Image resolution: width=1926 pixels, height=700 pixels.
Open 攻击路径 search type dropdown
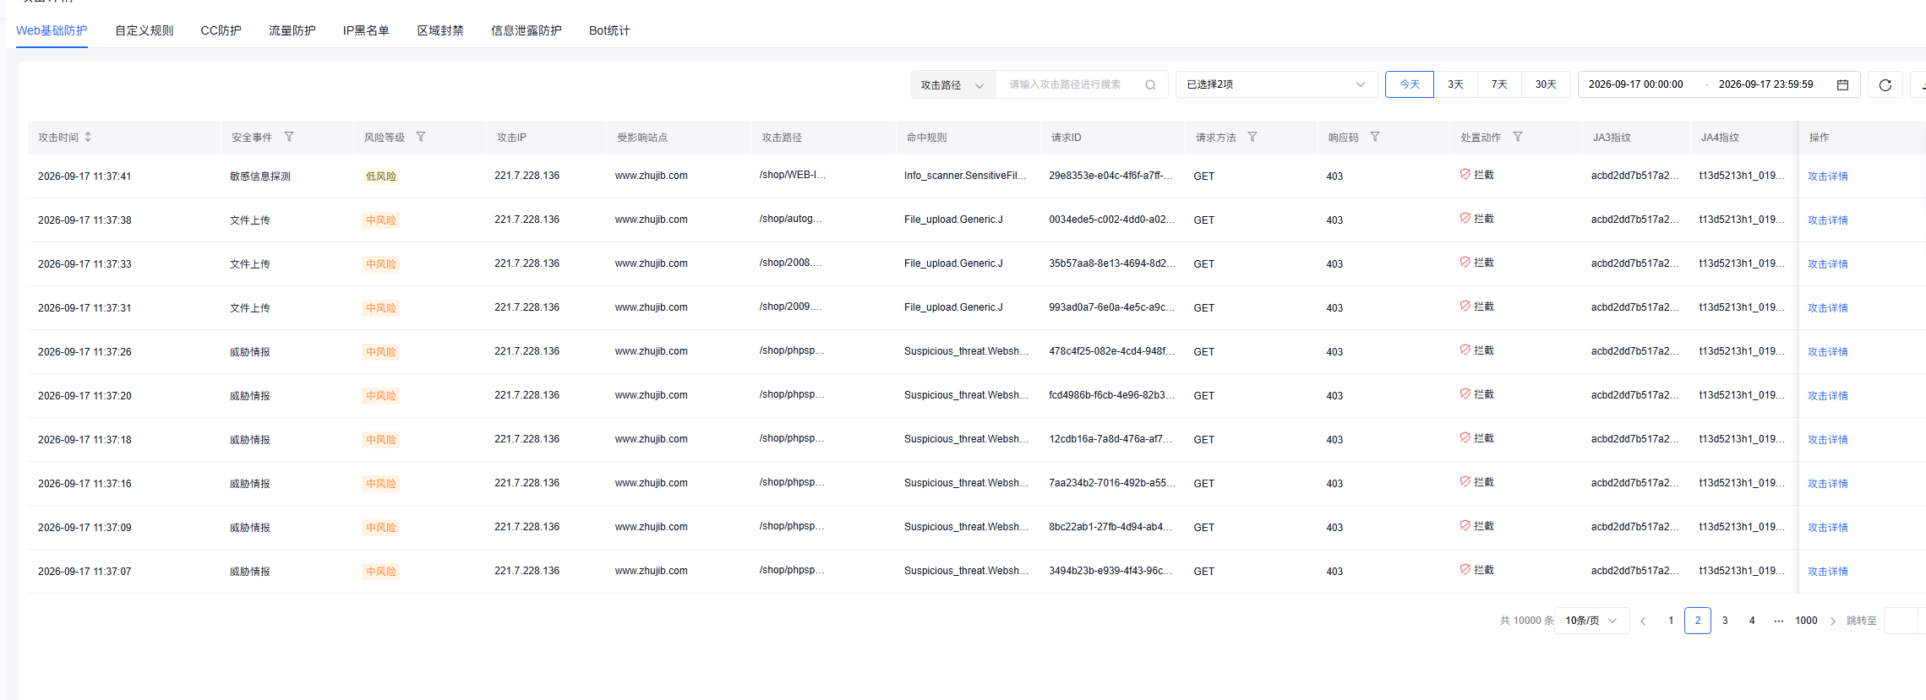(953, 84)
